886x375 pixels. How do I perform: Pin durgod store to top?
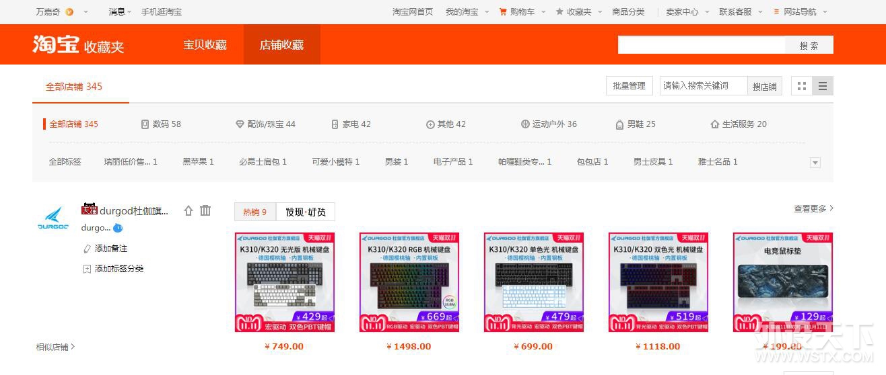tap(189, 210)
